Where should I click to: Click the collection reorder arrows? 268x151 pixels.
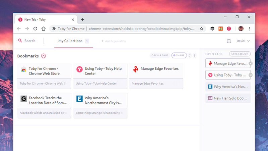point(190,55)
